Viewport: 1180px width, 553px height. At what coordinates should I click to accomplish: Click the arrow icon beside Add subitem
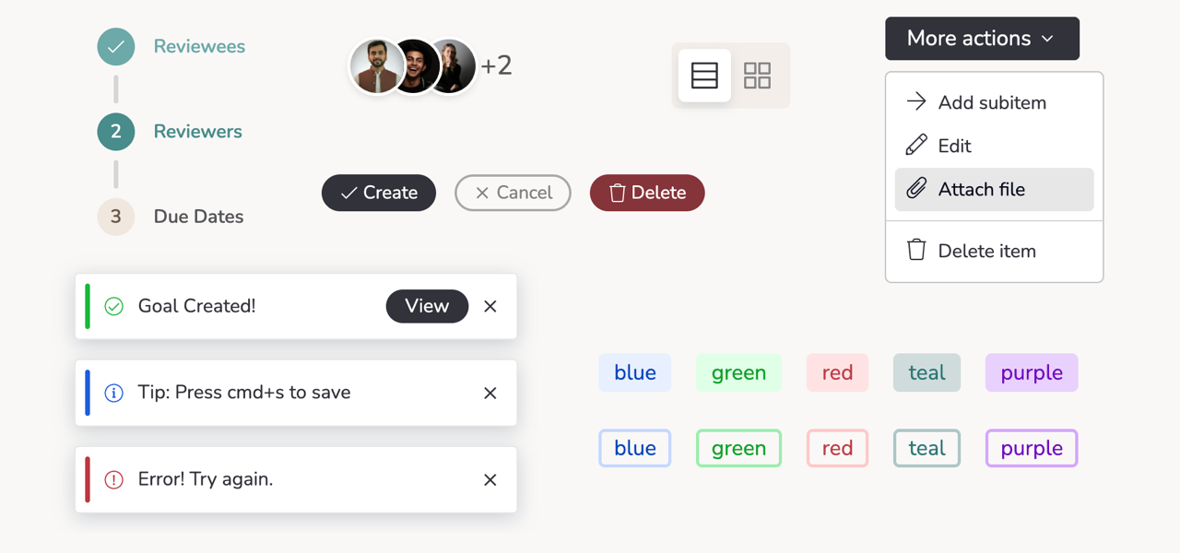916,101
